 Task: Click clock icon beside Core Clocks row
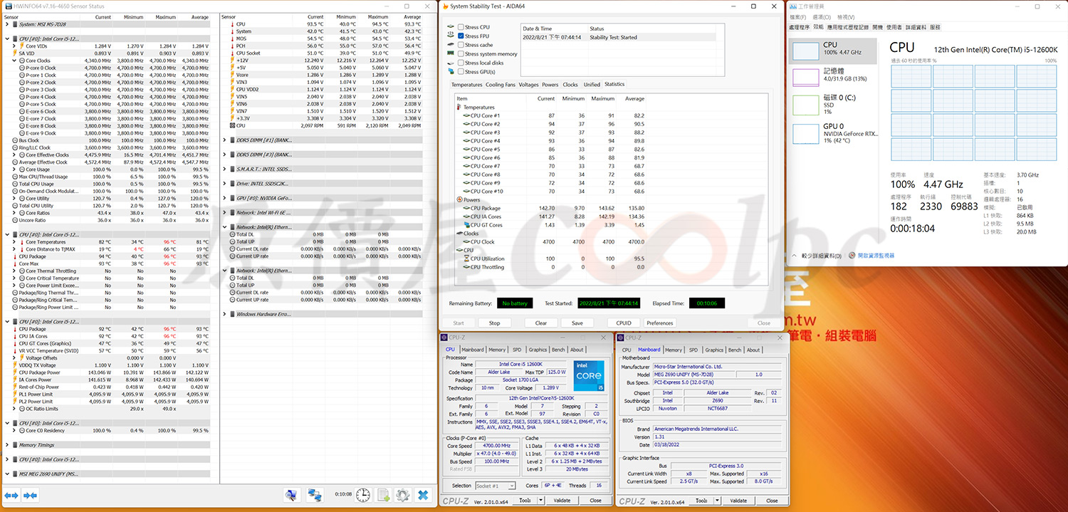point(22,61)
